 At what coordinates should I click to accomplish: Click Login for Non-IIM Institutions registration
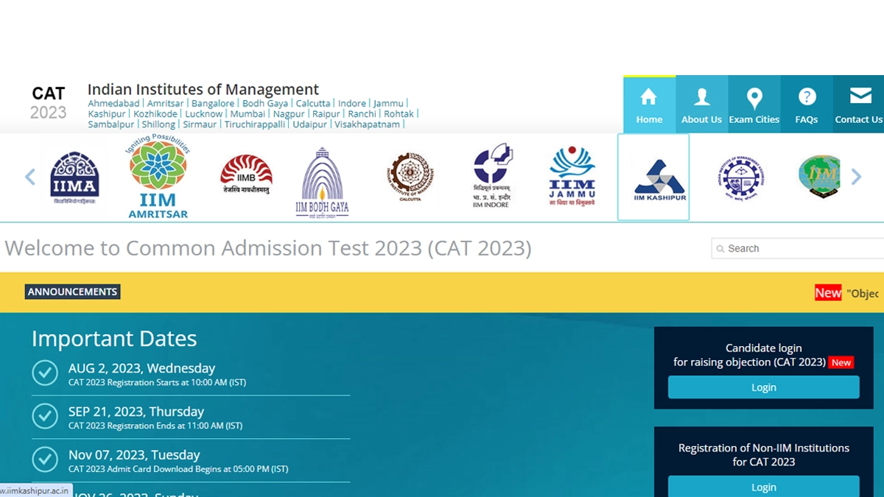pos(763,487)
